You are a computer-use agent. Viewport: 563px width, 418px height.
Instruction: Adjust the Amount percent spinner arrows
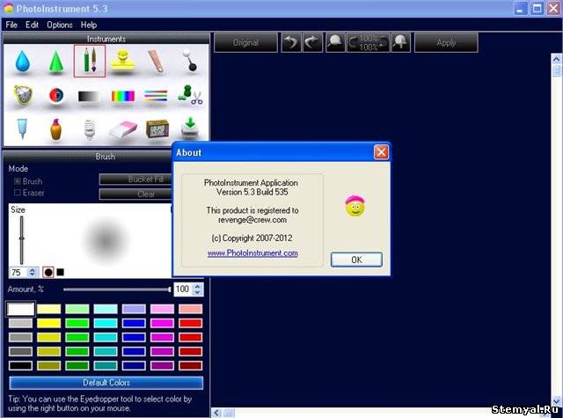coord(197,290)
